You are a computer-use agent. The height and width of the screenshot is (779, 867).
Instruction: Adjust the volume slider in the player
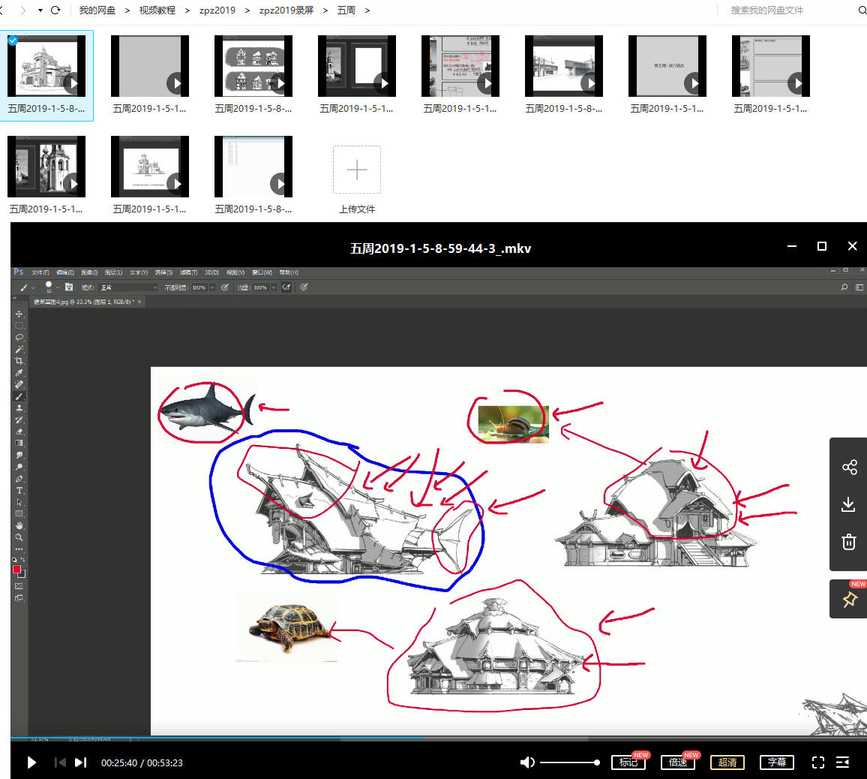coord(569,762)
